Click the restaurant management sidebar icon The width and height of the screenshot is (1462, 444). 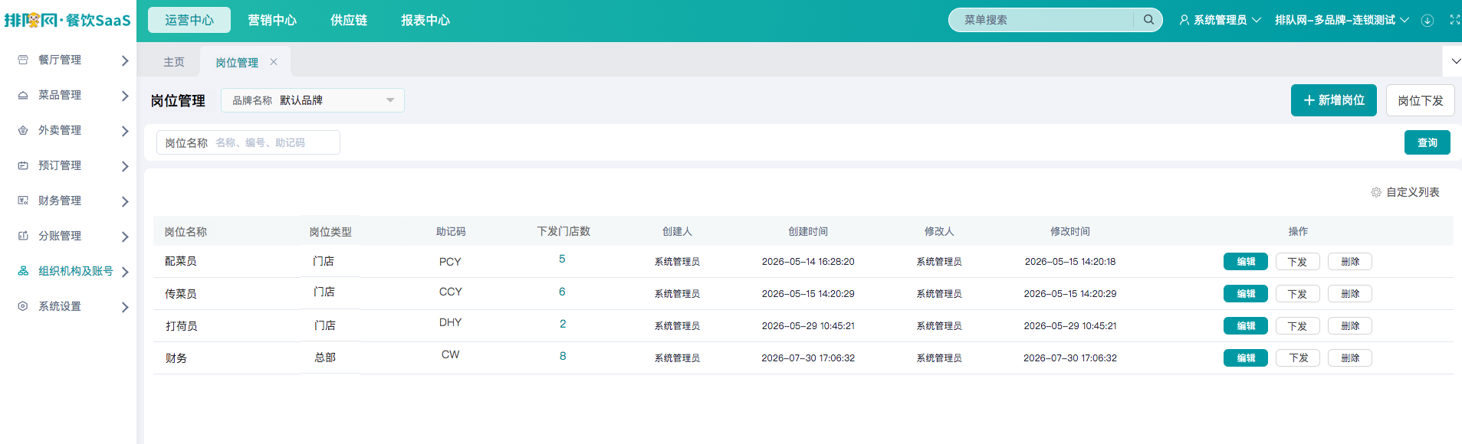(x=23, y=60)
